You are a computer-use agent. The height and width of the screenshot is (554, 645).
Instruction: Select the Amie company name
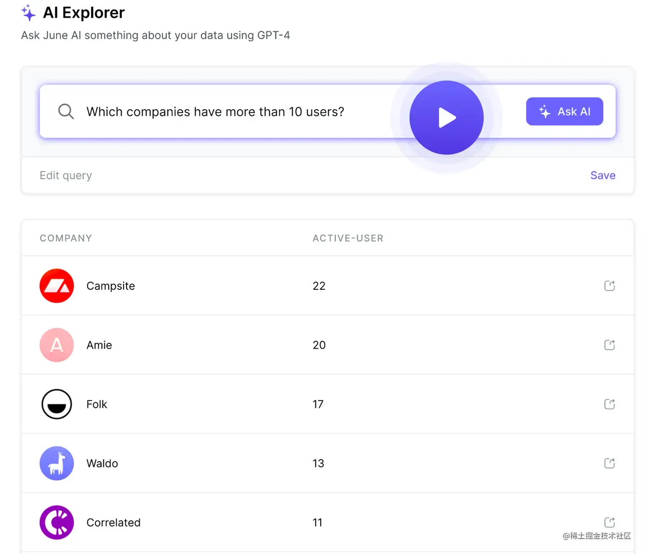click(x=99, y=345)
